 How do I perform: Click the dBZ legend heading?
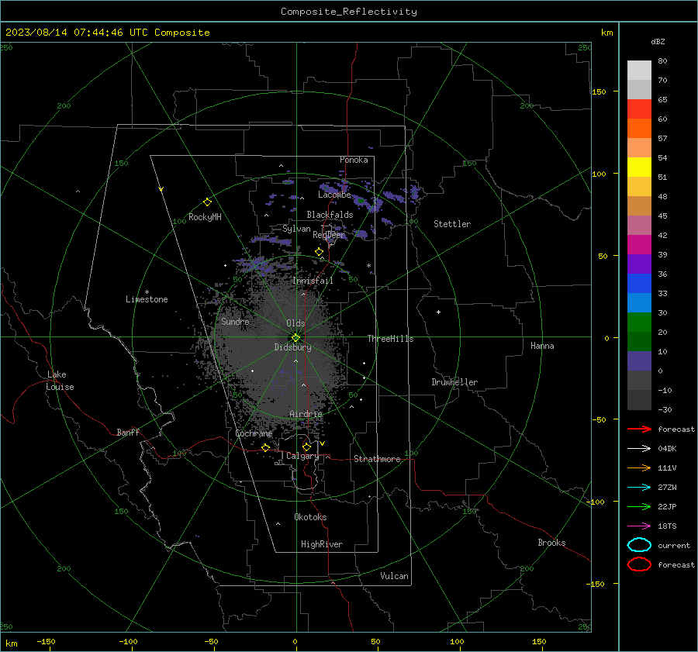pos(658,41)
